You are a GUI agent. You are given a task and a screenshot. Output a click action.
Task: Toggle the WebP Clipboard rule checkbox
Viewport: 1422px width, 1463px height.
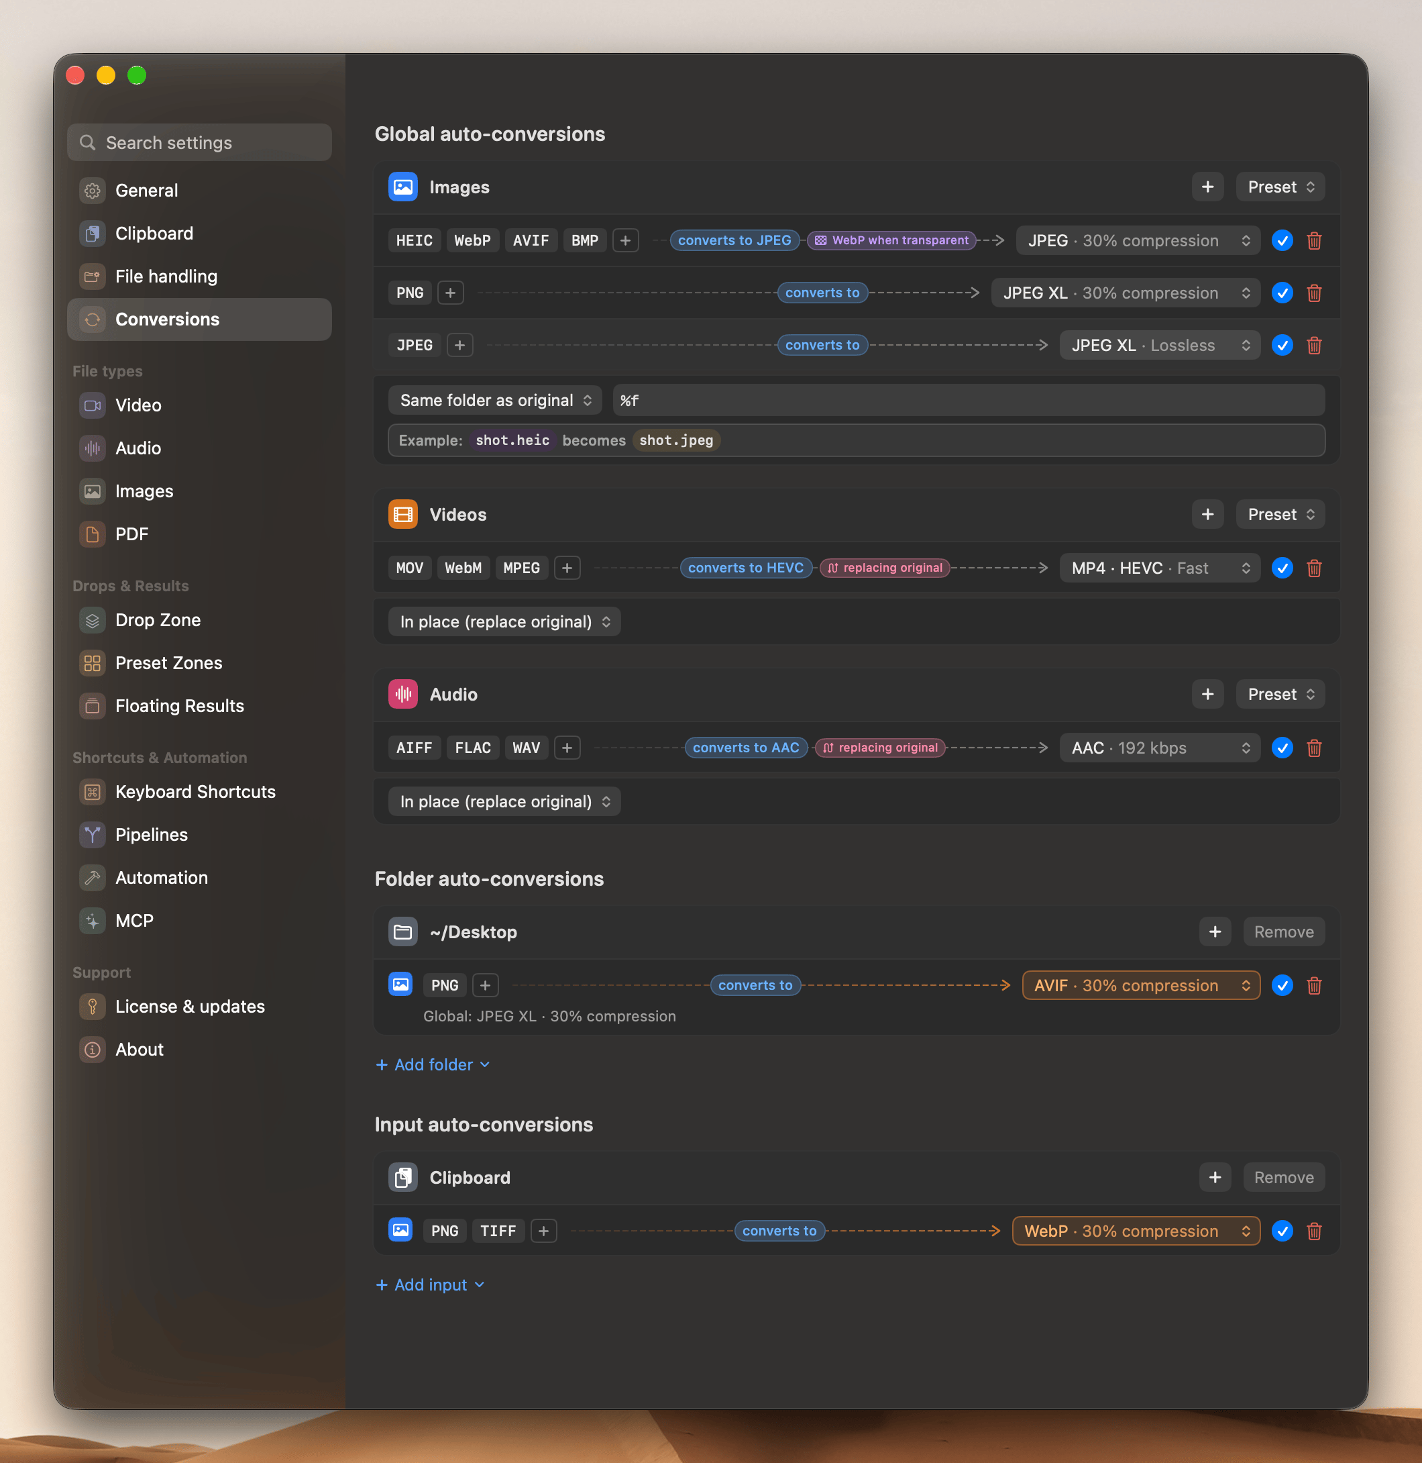click(x=1282, y=1231)
